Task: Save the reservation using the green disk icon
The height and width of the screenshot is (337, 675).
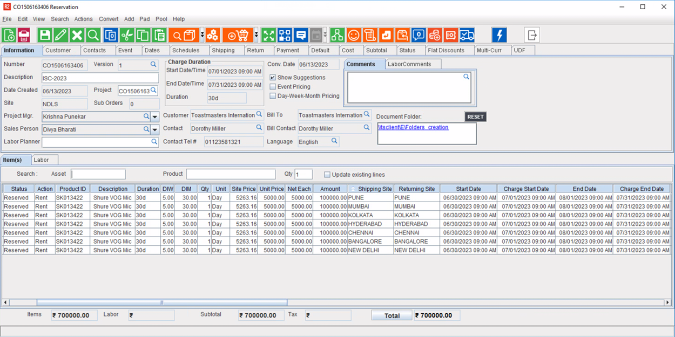Action: (44, 35)
